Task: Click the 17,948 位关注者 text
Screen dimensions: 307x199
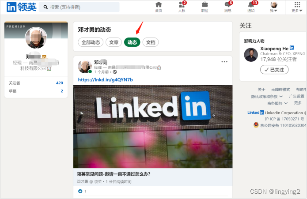Action: (x=278, y=60)
